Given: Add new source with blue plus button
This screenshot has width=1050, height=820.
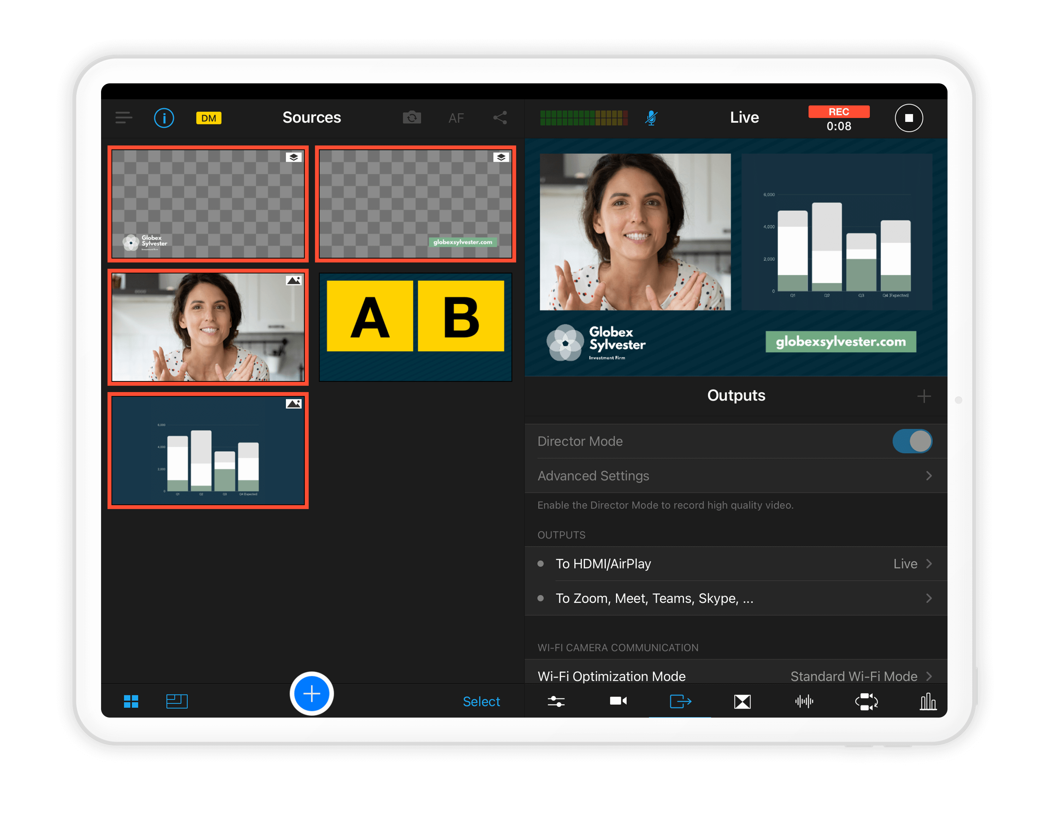Looking at the screenshot, I should [312, 693].
